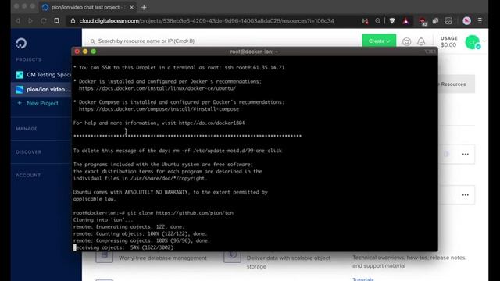
Task: Go back in browser history
Action: click(x=18, y=21)
